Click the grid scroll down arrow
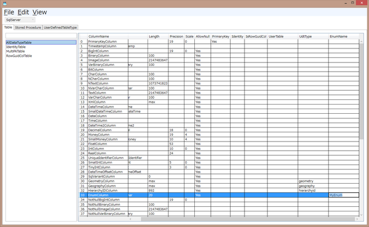369x227 pixels. [x=362, y=215]
